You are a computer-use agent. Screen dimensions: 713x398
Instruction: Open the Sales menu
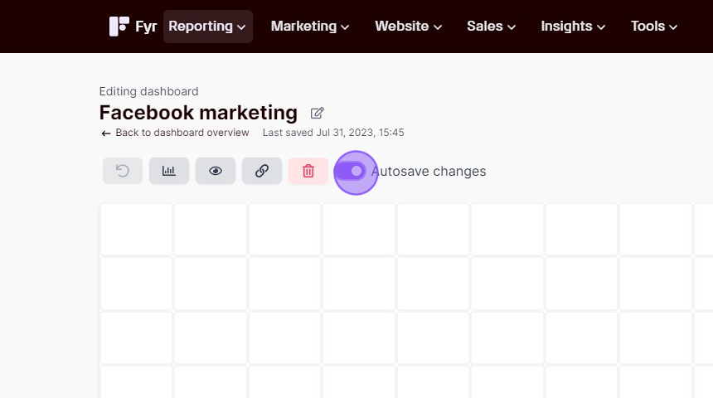point(491,27)
